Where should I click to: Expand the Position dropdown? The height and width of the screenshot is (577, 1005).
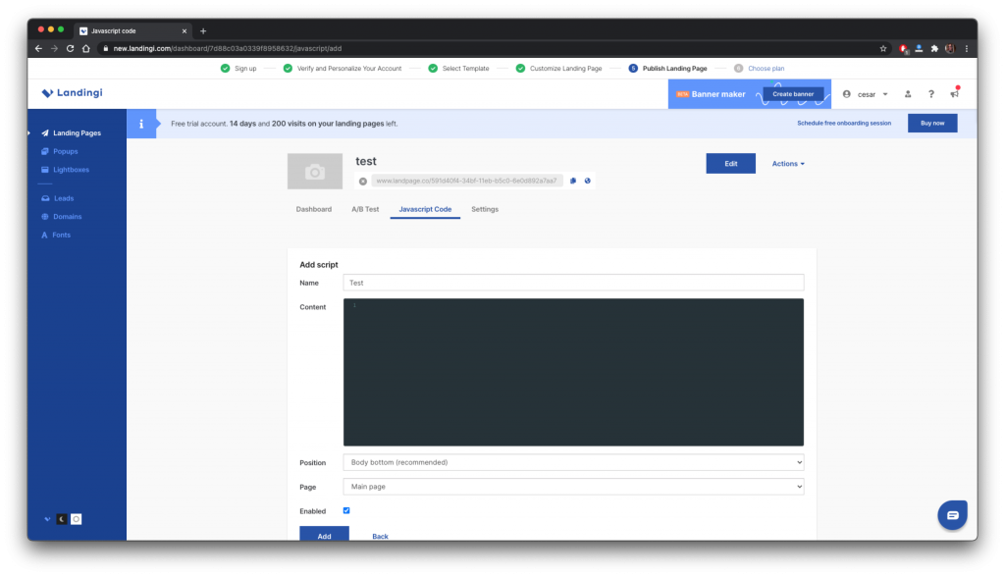pos(573,462)
